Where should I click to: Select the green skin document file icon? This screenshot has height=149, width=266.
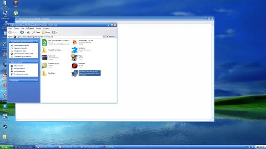pyautogui.click(x=44, y=42)
